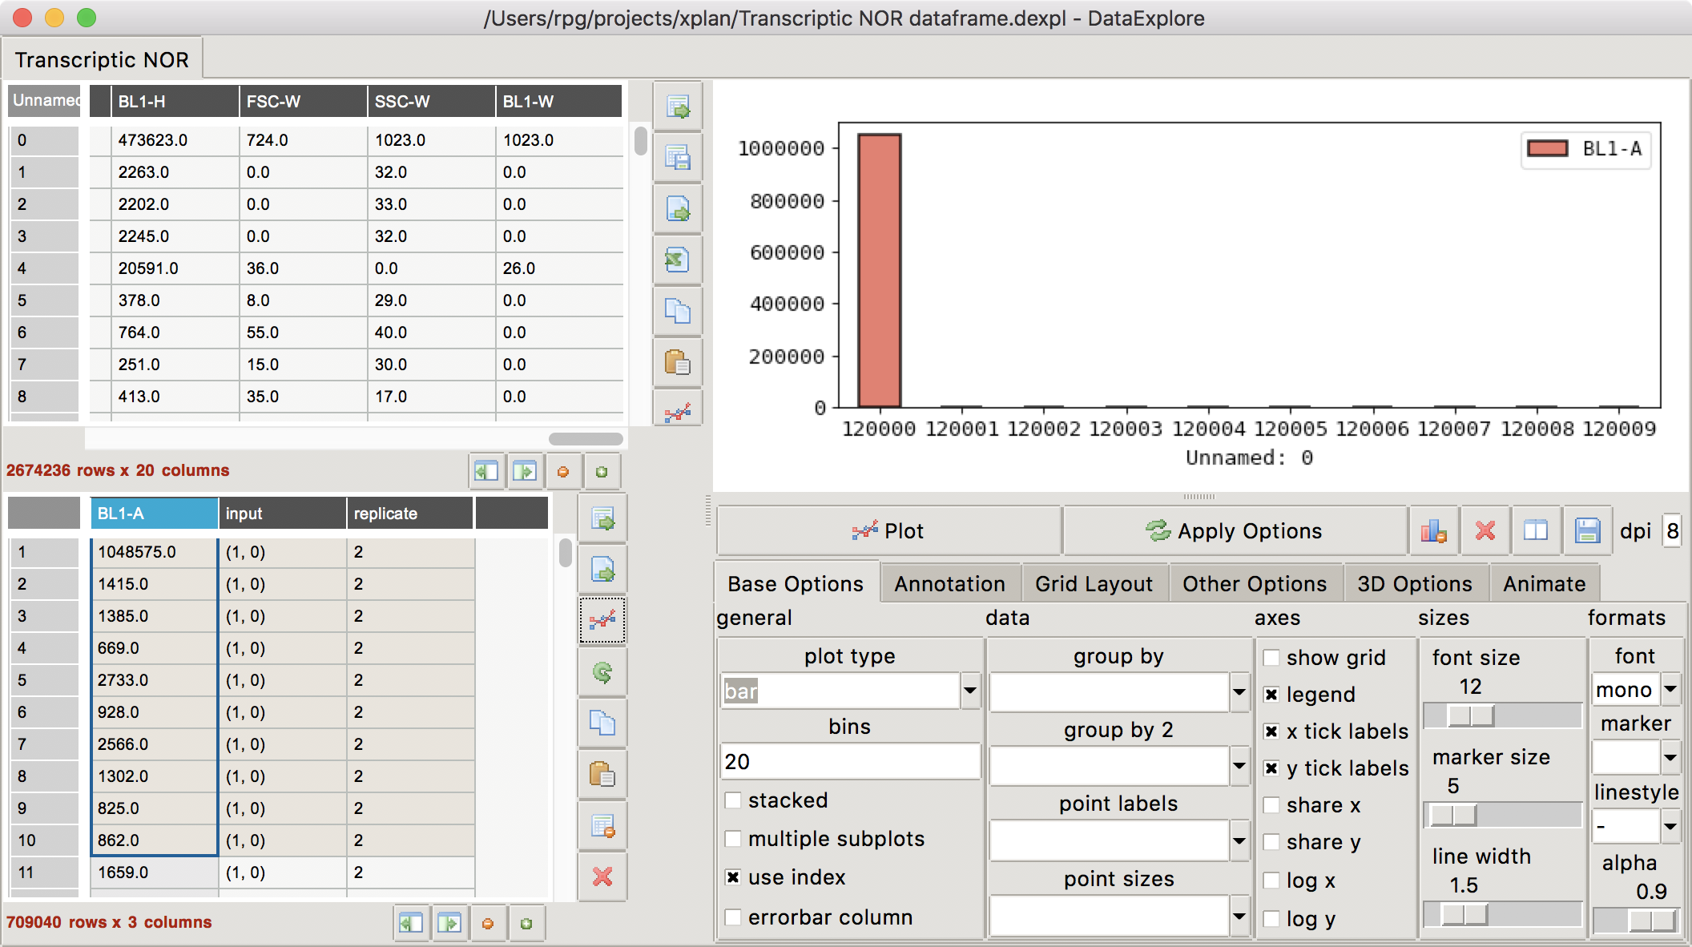Enable the show grid checkbox
Screen dimensions: 1692x947
coord(1271,658)
